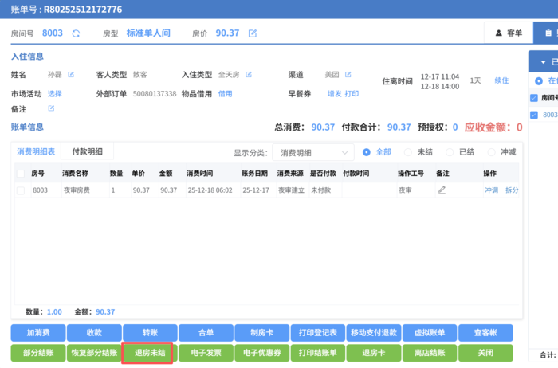Viewport: 558px width, 368px height.
Task: Click the 退房未结 button
Action: [149, 352]
